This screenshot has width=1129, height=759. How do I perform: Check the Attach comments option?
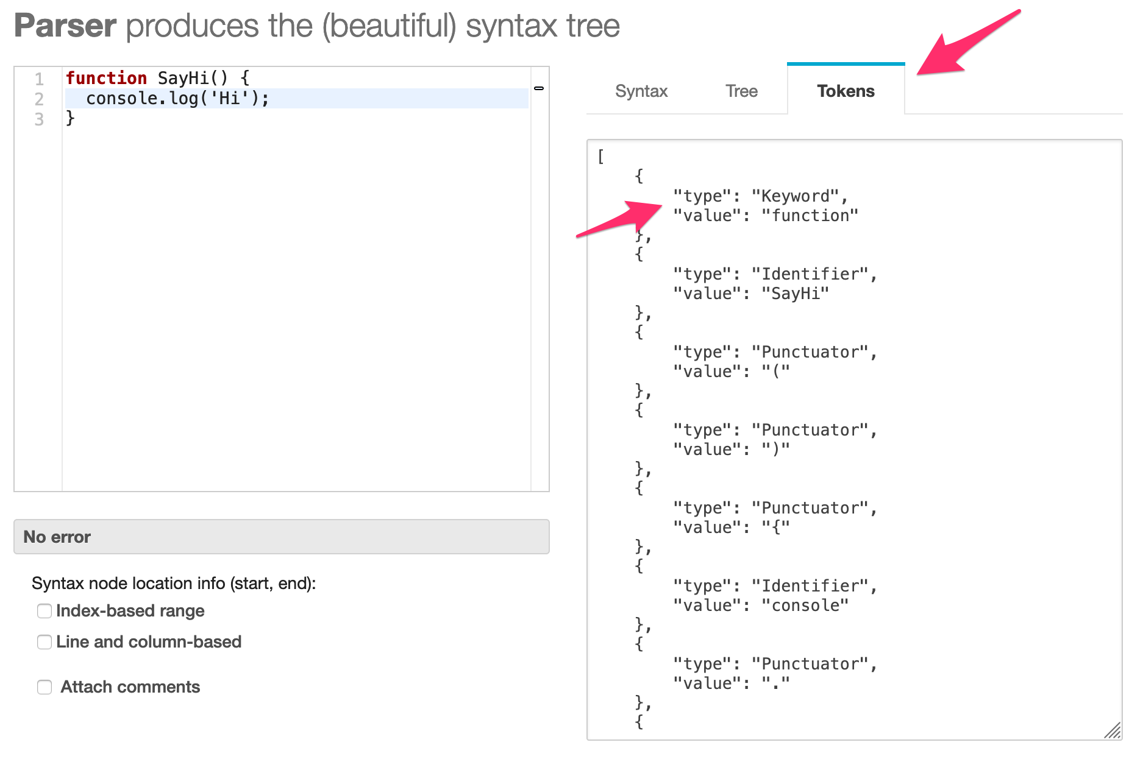pyautogui.click(x=45, y=687)
